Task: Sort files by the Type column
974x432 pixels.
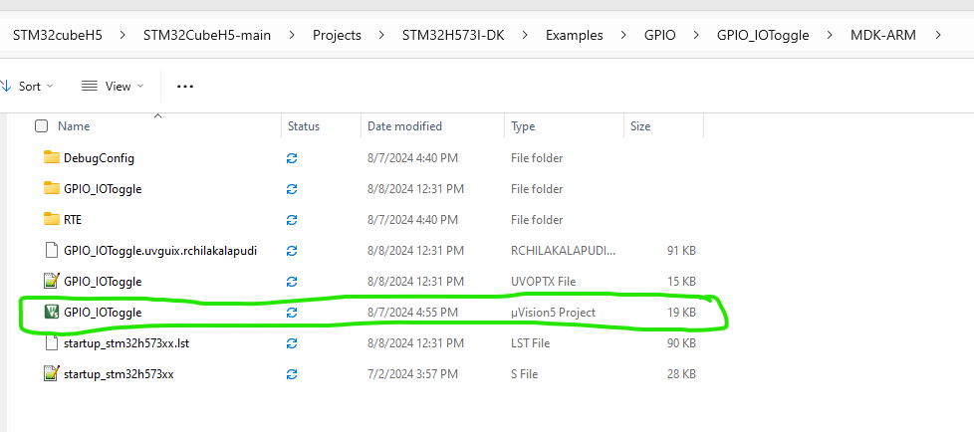Action: [523, 126]
